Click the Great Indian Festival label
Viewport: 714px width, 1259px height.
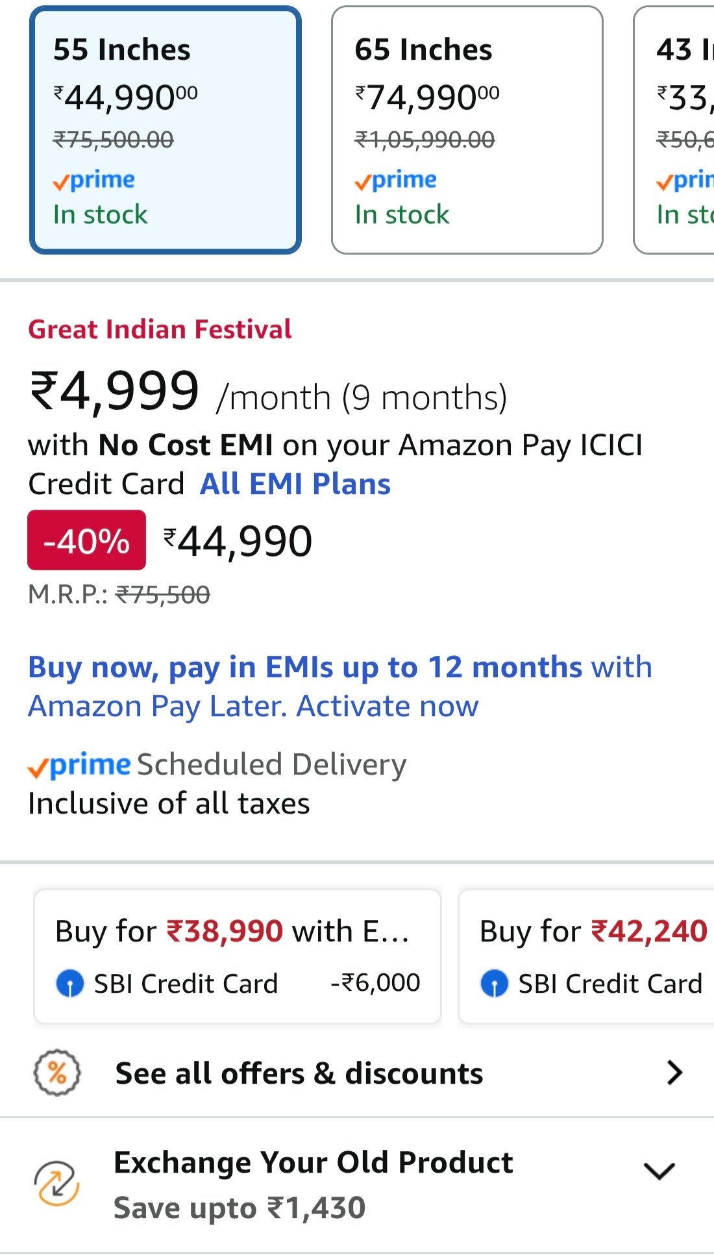[x=160, y=329]
